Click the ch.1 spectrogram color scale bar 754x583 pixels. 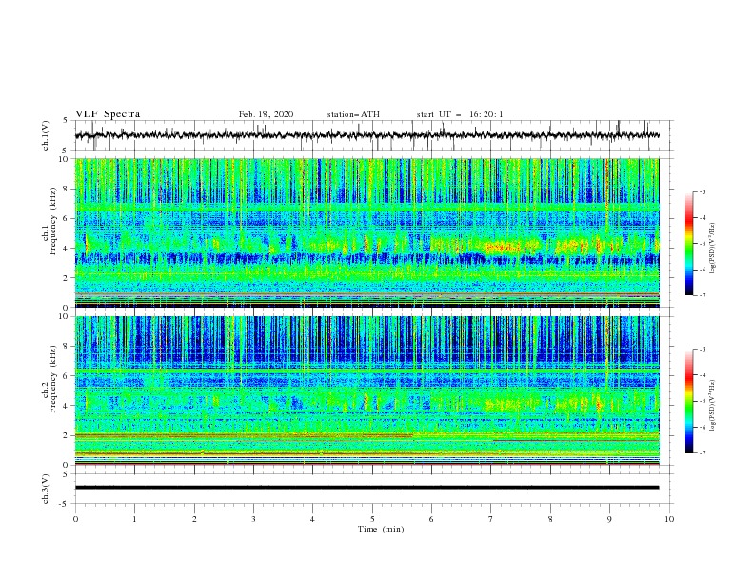click(688, 244)
